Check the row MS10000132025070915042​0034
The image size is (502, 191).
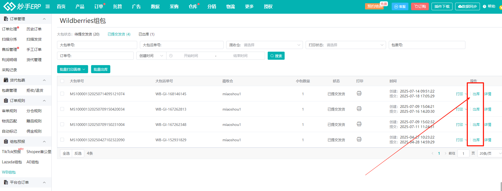point(62,109)
